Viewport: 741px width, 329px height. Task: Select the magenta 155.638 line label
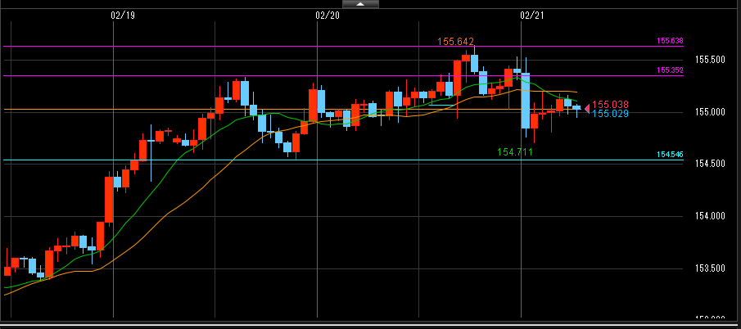tap(670, 40)
